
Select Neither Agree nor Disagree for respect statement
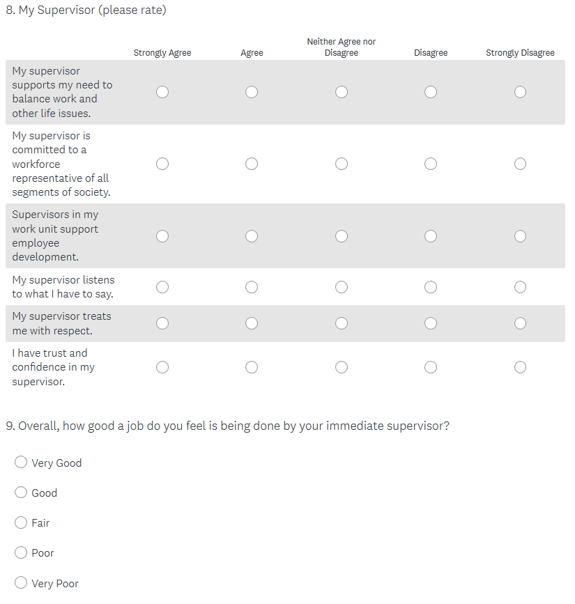pyautogui.click(x=342, y=323)
